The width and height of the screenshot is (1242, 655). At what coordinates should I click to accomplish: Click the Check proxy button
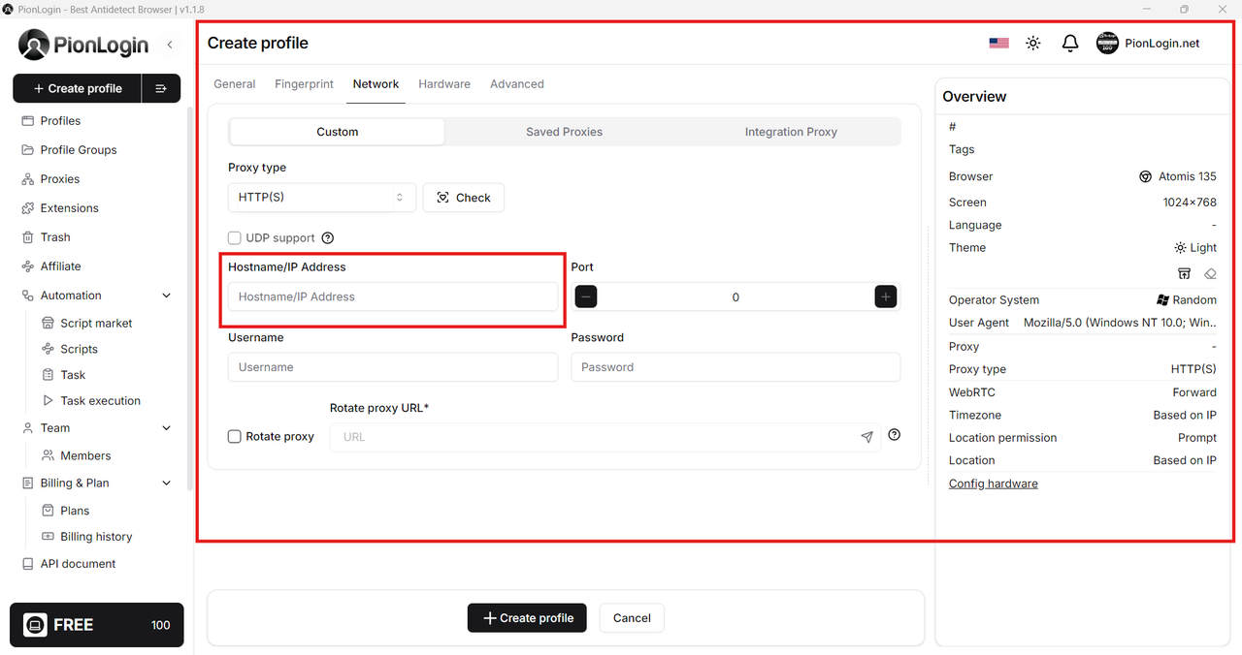[x=464, y=198]
